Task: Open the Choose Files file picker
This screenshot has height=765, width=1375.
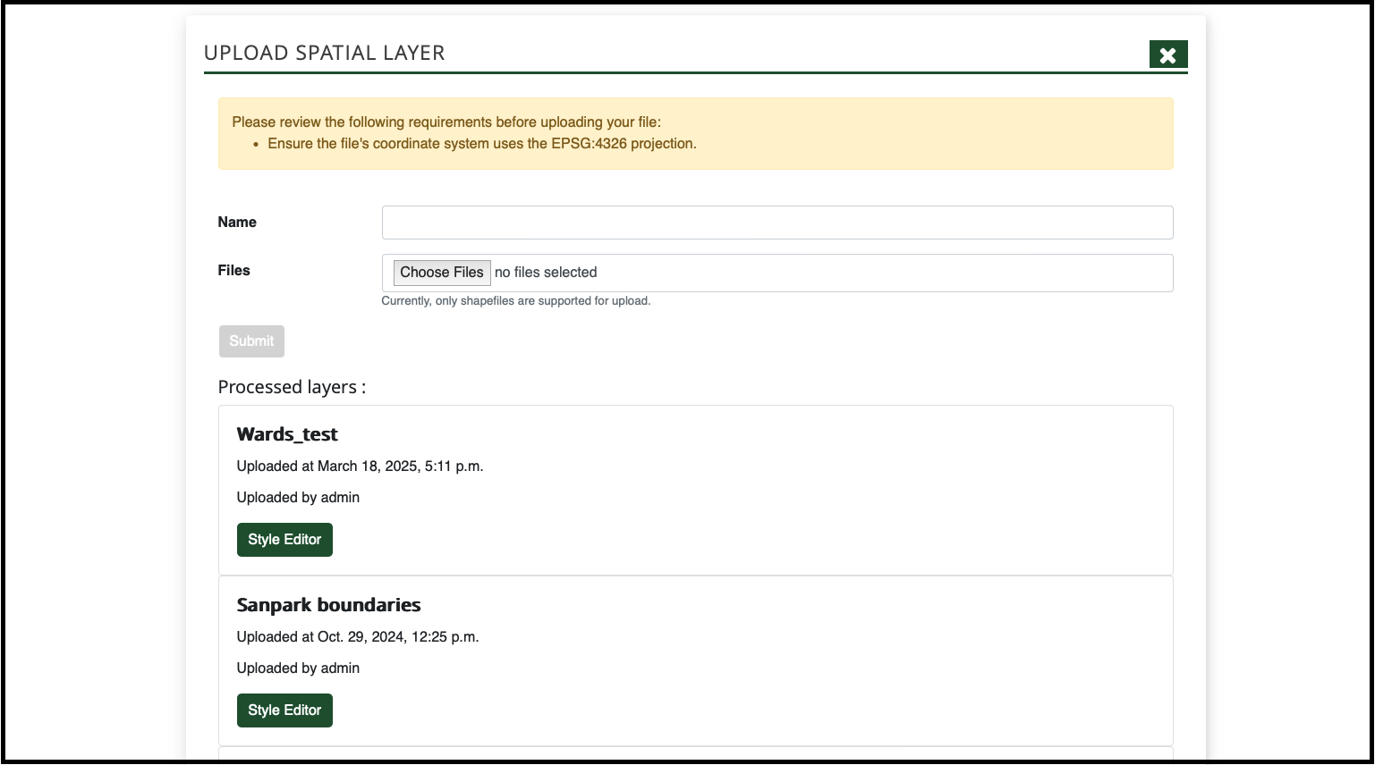Action: click(442, 273)
